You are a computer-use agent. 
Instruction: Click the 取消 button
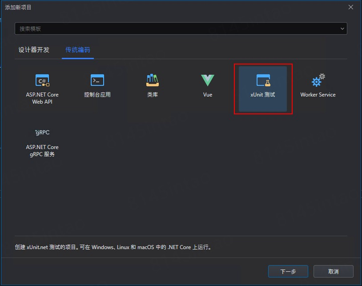pyautogui.click(x=333, y=271)
